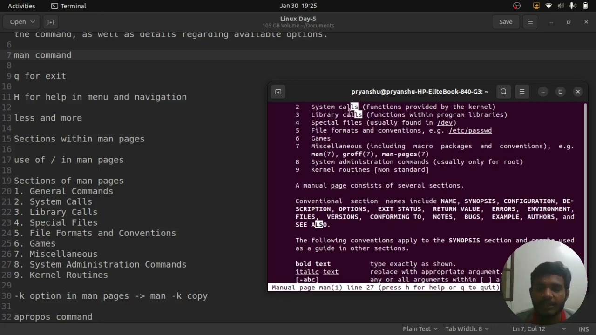
Task: Expand the Open recent files dropdown arrow
Action: click(33, 22)
